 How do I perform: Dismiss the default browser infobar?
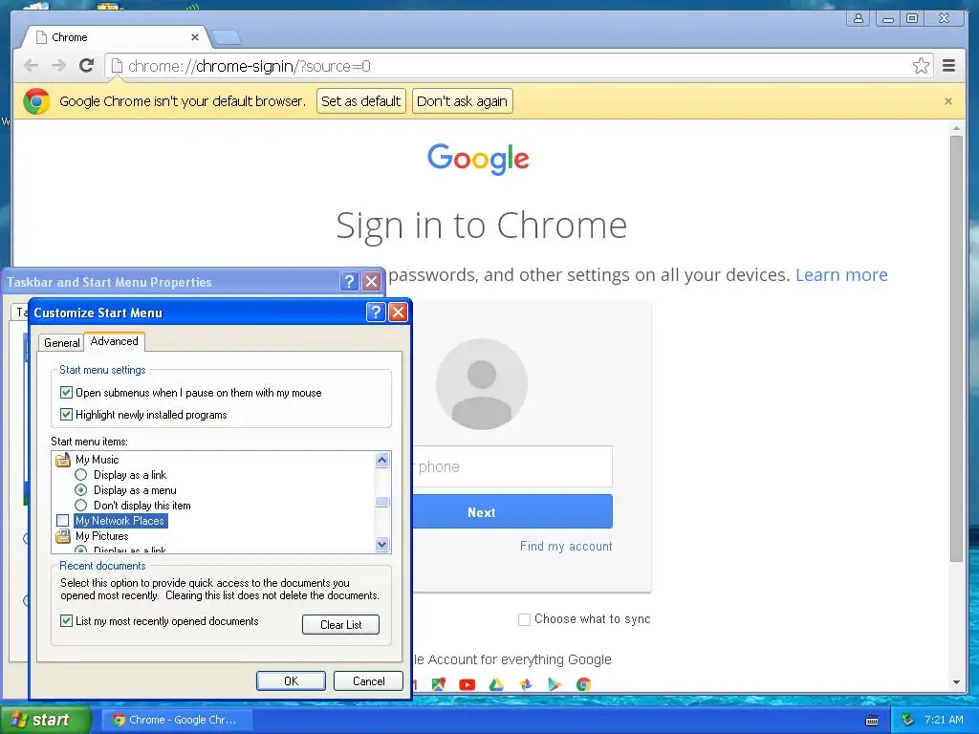(948, 101)
